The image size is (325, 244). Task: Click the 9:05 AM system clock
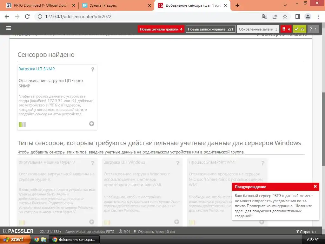[313, 239]
